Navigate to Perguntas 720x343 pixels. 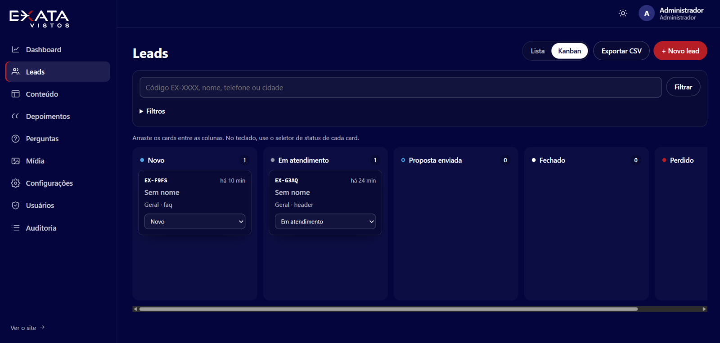point(58,138)
